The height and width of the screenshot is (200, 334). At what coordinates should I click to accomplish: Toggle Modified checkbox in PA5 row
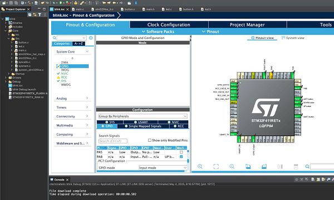[x=181, y=152]
